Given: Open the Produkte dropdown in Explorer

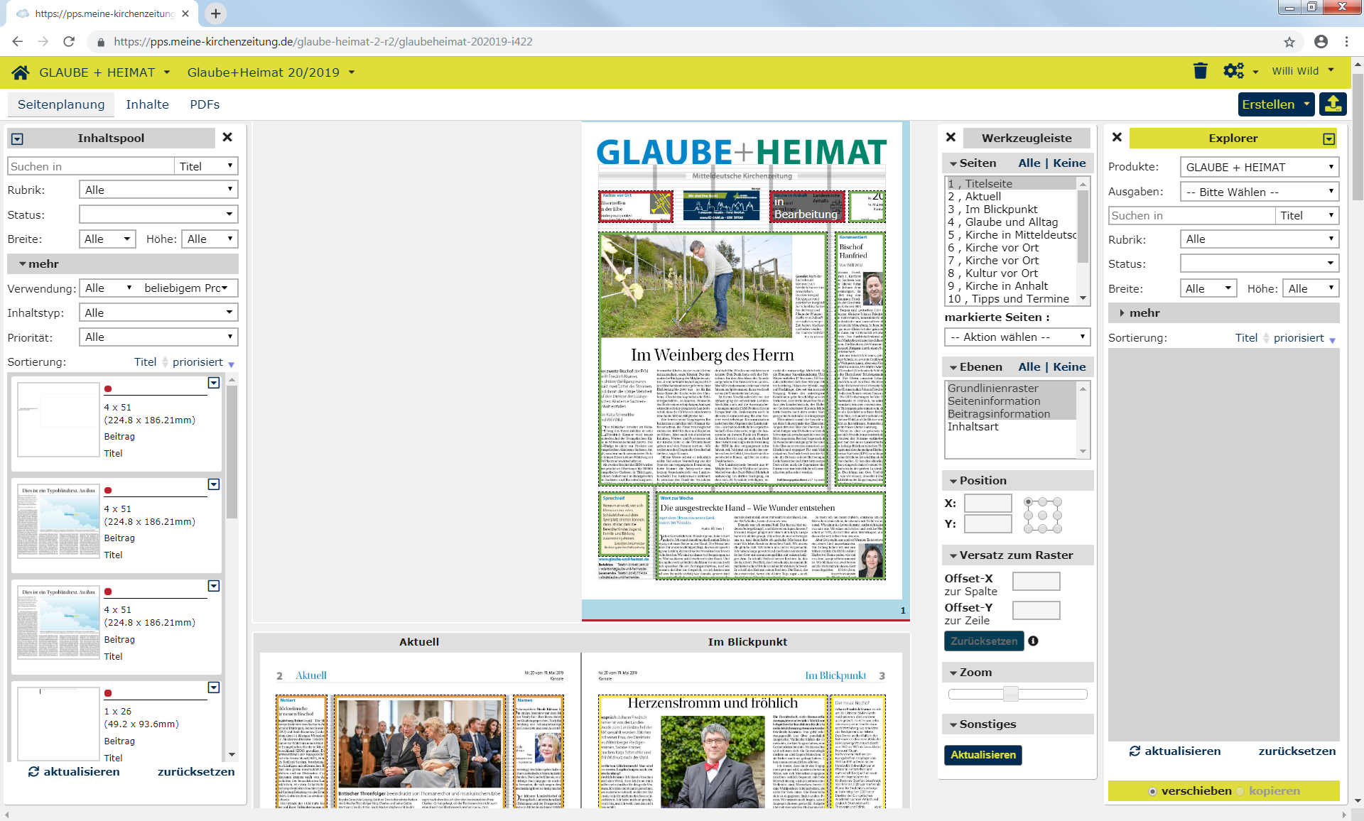Looking at the screenshot, I should pyautogui.click(x=1260, y=167).
